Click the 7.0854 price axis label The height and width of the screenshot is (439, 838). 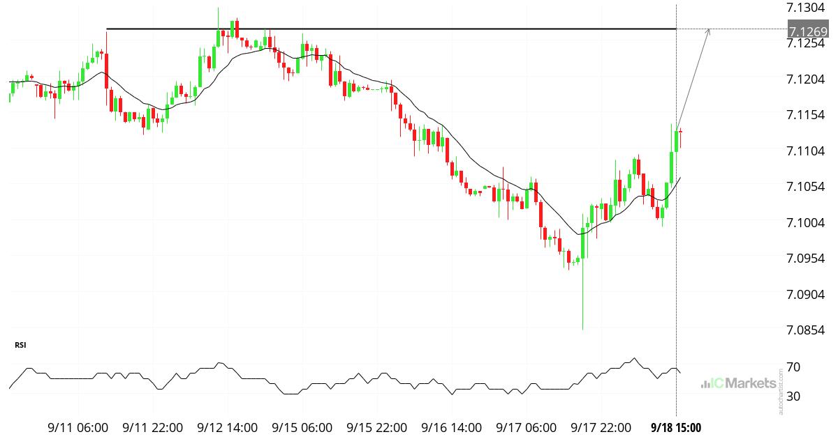(807, 330)
